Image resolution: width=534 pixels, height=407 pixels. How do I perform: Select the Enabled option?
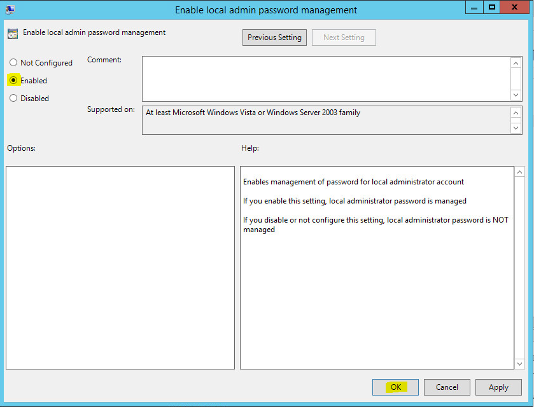[x=13, y=80]
